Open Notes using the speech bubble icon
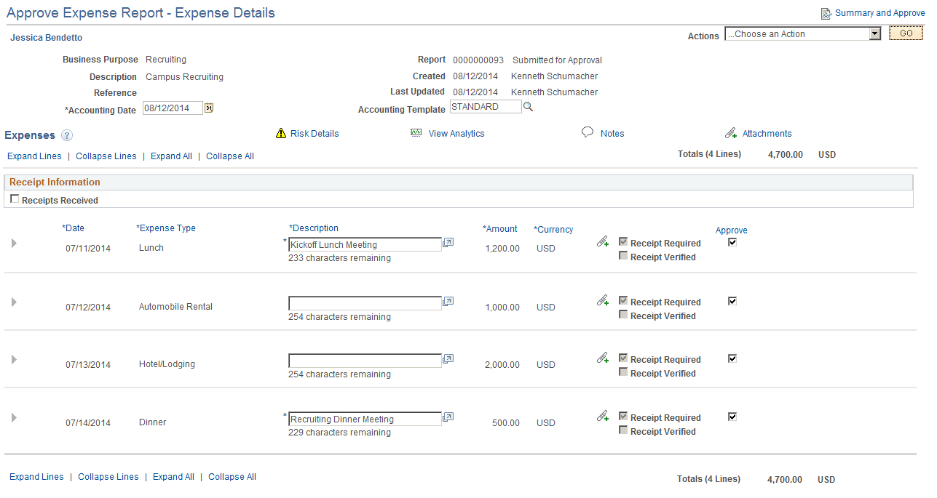 point(587,133)
